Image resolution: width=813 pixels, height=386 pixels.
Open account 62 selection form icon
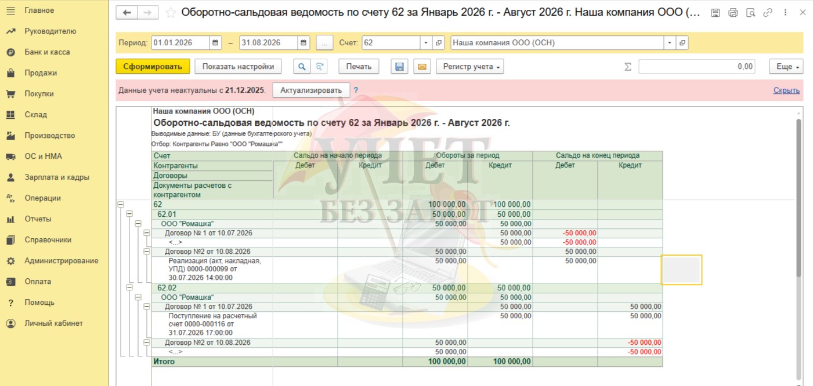tap(439, 42)
